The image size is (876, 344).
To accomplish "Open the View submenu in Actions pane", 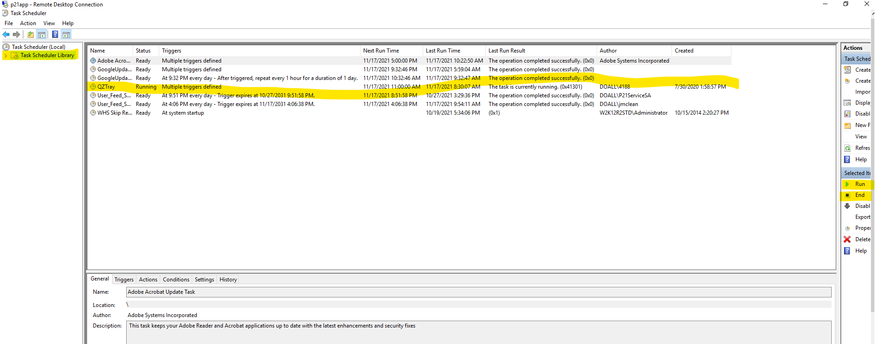I will point(860,137).
